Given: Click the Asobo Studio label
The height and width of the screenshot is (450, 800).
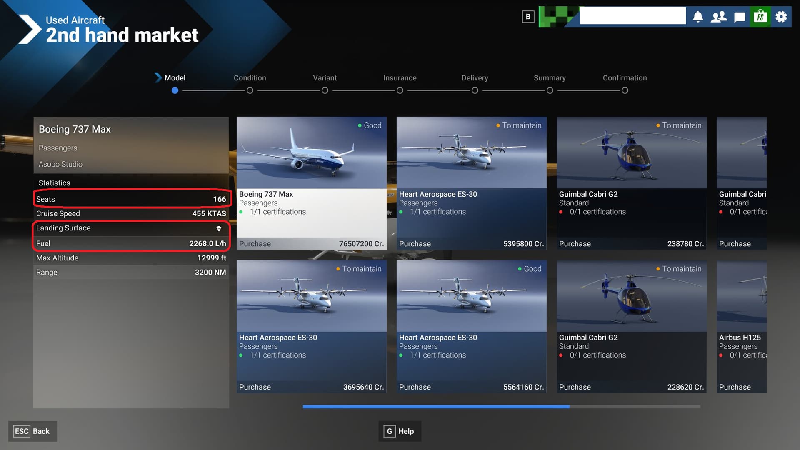Looking at the screenshot, I should 60,164.
